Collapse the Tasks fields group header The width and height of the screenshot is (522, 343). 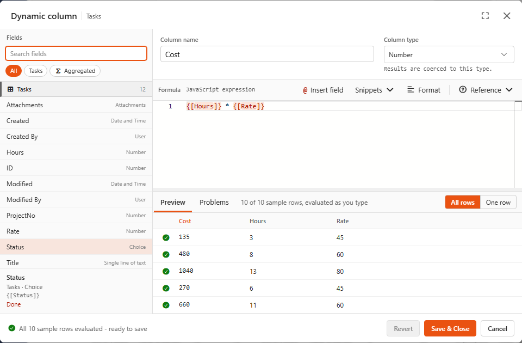point(76,89)
